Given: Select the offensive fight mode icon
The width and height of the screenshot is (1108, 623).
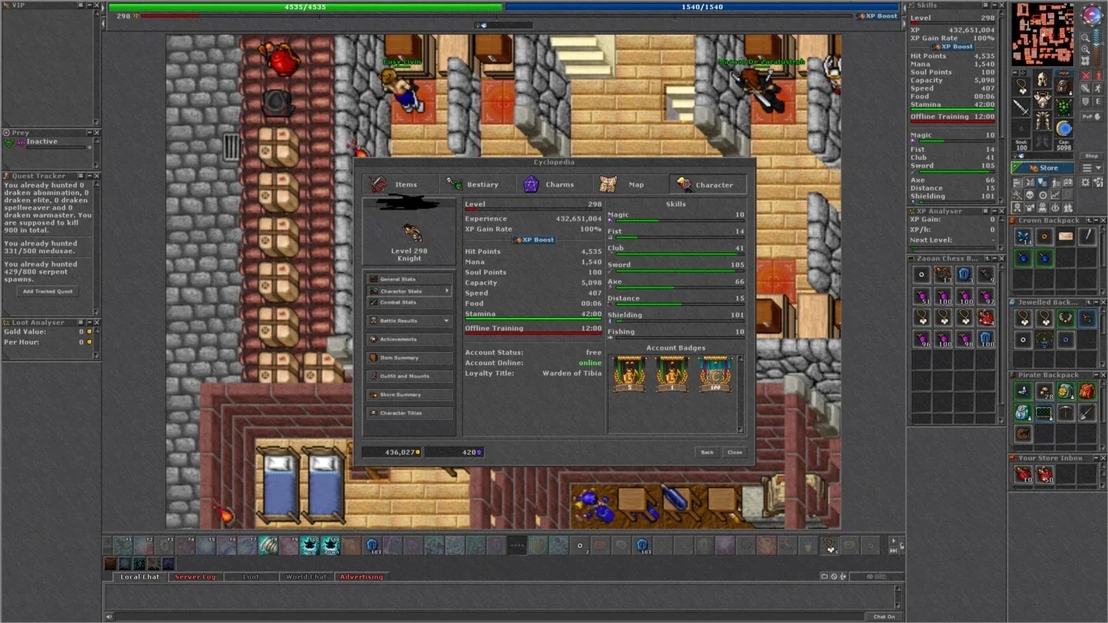Looking at the screenshot, I should tap(1086, 75).
